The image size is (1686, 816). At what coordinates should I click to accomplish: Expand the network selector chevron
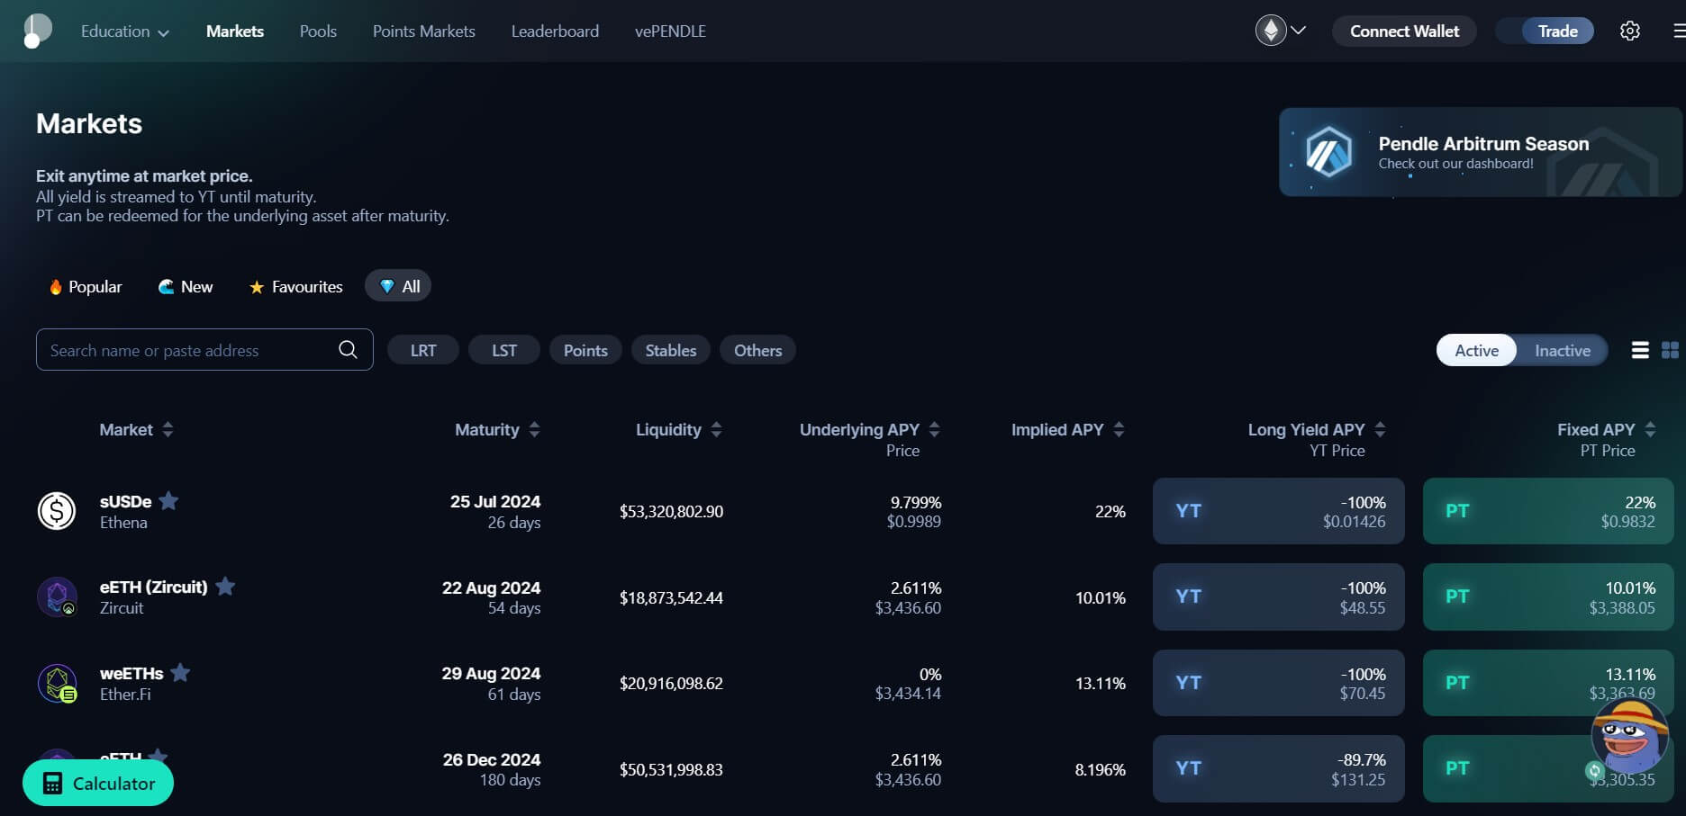(1298, 31)
